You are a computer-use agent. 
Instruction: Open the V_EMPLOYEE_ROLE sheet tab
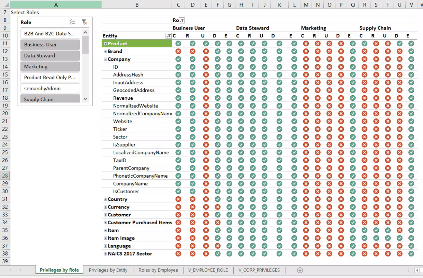[208, 270]
